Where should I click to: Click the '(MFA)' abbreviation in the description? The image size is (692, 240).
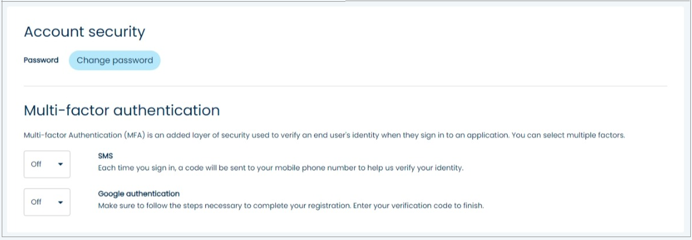click(x=133, y=135)
